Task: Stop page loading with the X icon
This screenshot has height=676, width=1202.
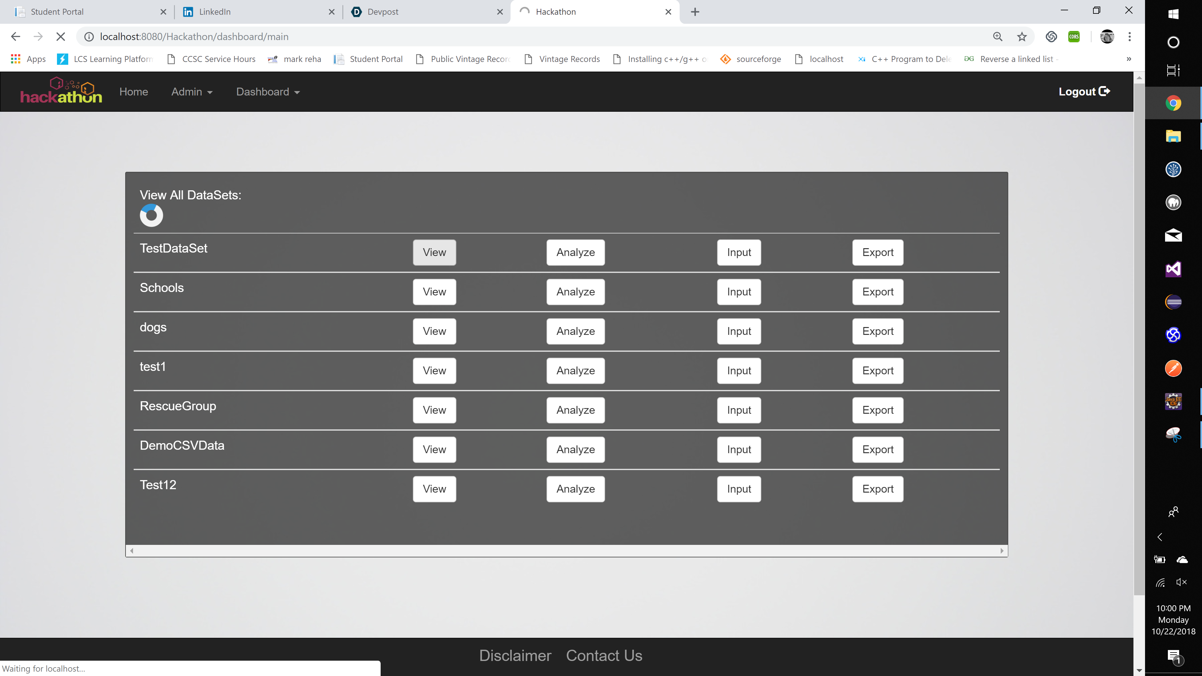Action: (61, 36)
